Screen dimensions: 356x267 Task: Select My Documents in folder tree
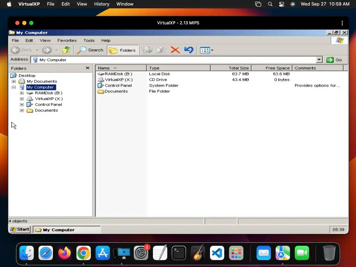coord(42,81)
